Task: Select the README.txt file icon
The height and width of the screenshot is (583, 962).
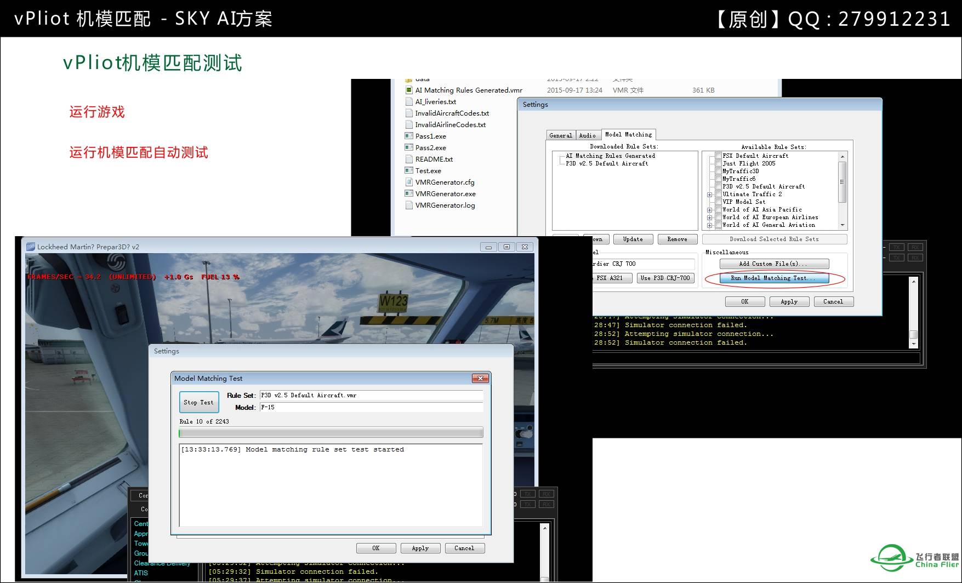Action: pyautogui.click(x=408, y=159)
